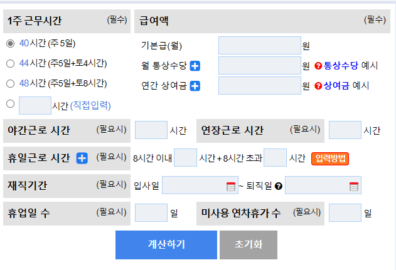Click the 계산하기 button
The image size is (396, 270).
166,245
